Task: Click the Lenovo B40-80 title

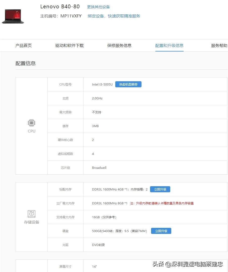Action: pos(60,6)
